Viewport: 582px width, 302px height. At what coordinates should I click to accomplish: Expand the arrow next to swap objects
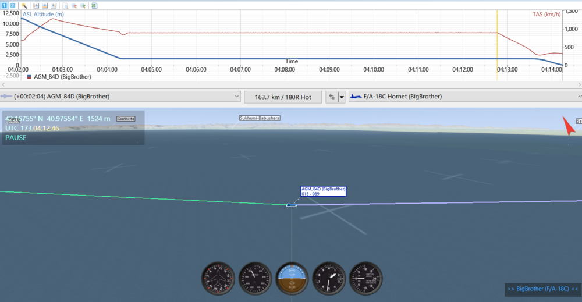pyautogui.click(x=342, y=97)
